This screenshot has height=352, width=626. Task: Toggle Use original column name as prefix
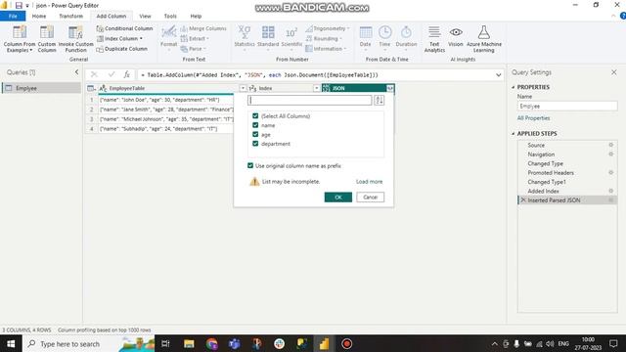coord(250,165)
